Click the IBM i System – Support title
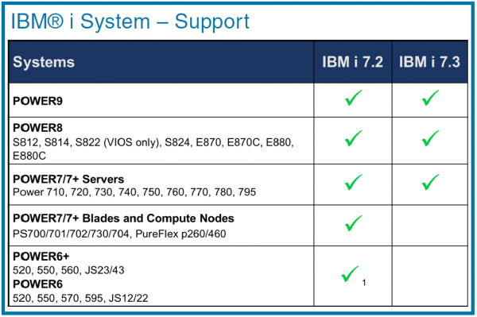The width and height of the screenshot is (477, 317). pos(130,21)
